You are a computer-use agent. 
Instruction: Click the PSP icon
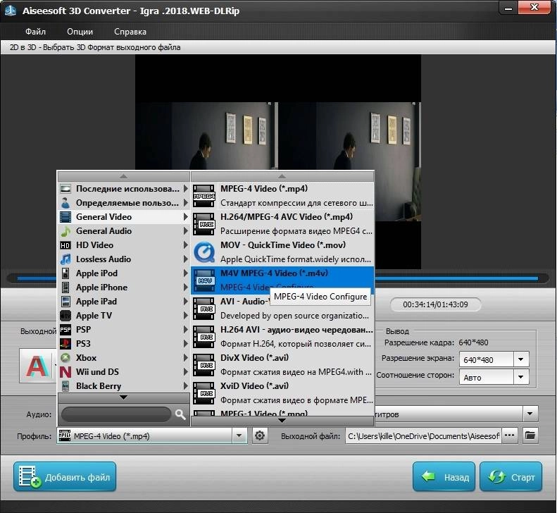pyautogui.click(x=65, y=330)
